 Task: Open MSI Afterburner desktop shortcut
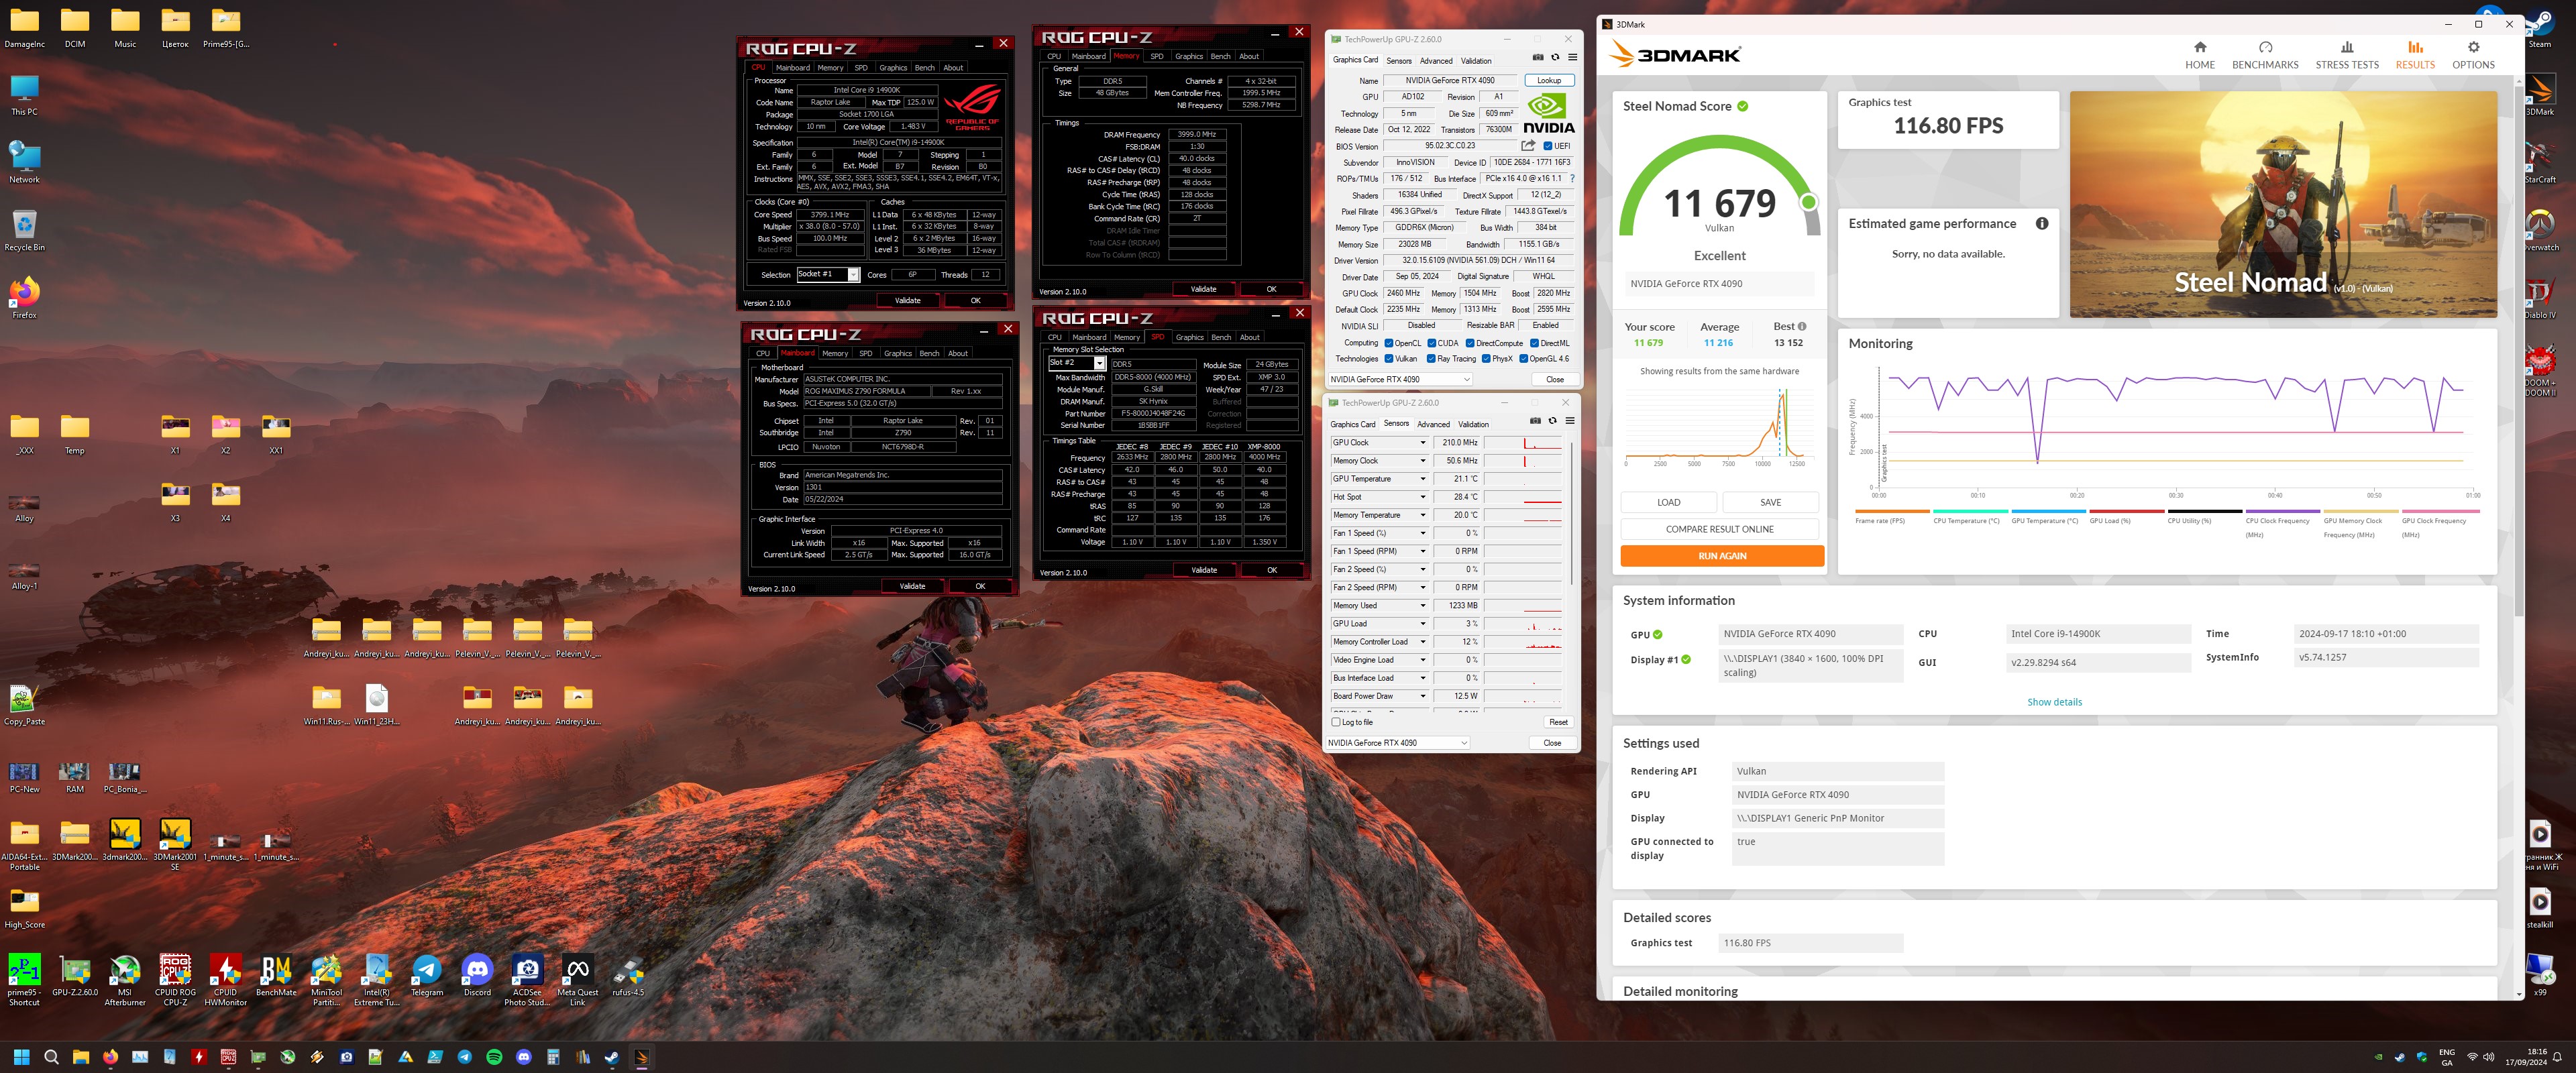(125, 980)
